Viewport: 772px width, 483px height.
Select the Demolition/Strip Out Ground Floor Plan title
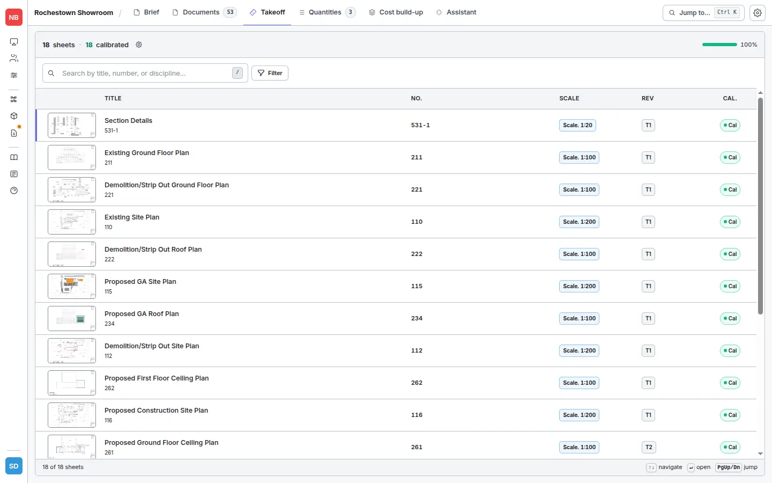point(167,185)
